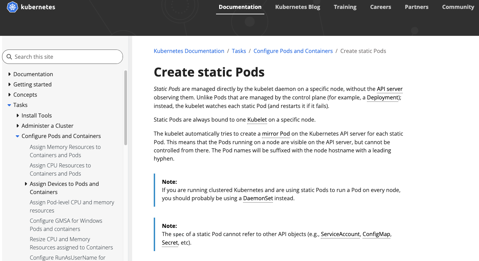Click the search magnifier icon
479x261 pixels.
[x=9, y=57]
